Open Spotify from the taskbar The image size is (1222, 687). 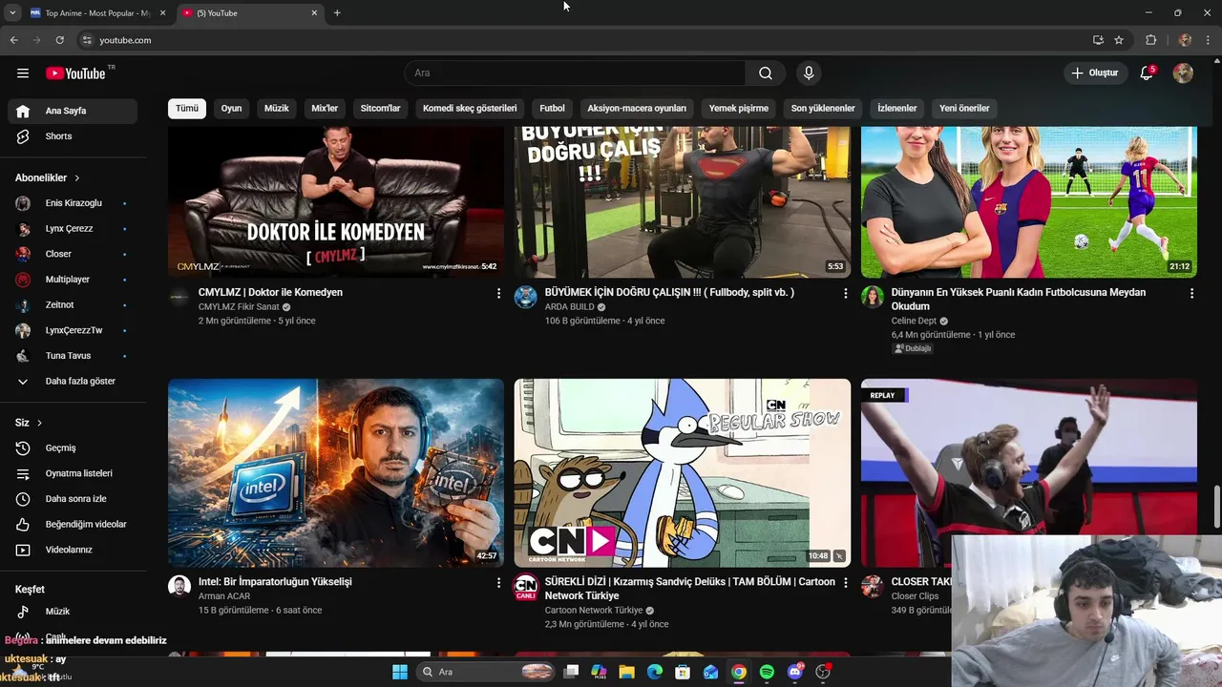click(x=767, y=672)
